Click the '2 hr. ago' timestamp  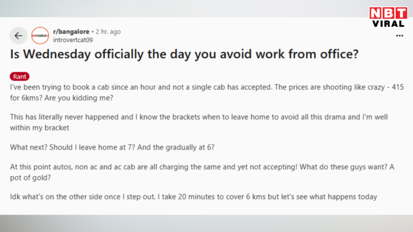click(108, 31)
